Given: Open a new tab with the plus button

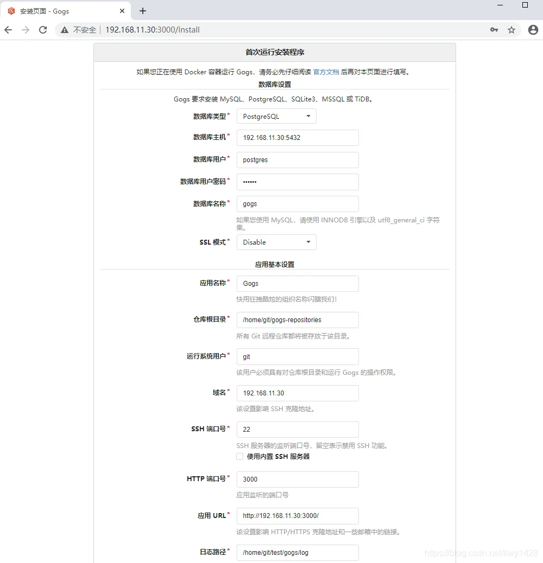Looking at the screenshot, I should coord(143,11).
